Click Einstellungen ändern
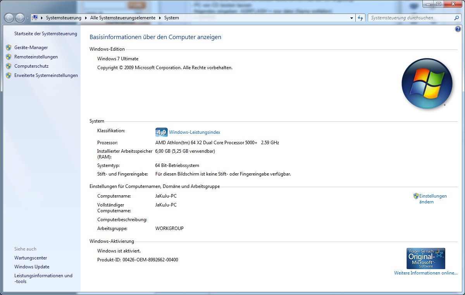 [x=433, y=199]
